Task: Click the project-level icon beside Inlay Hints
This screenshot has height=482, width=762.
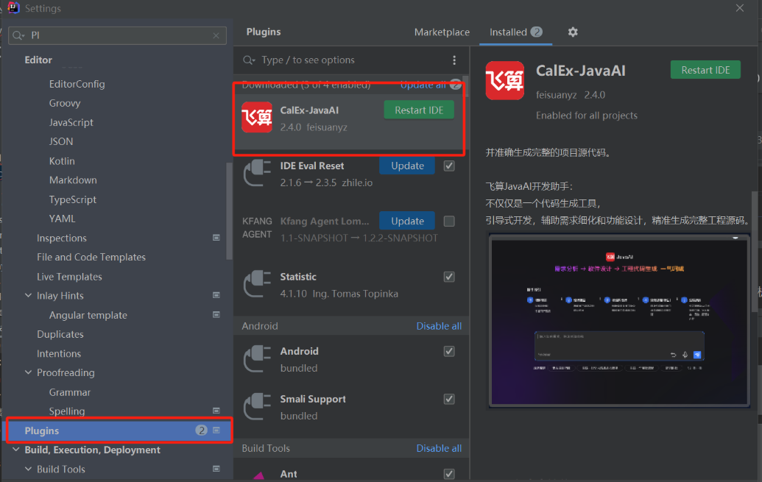Action: click(x=216, y=295)
